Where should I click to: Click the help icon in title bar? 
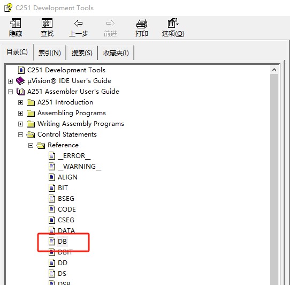click(9, 8)
